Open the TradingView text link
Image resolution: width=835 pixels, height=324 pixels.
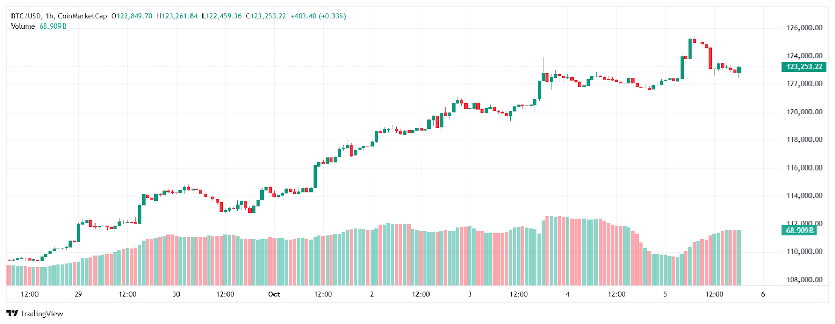[x=42, y=314]
